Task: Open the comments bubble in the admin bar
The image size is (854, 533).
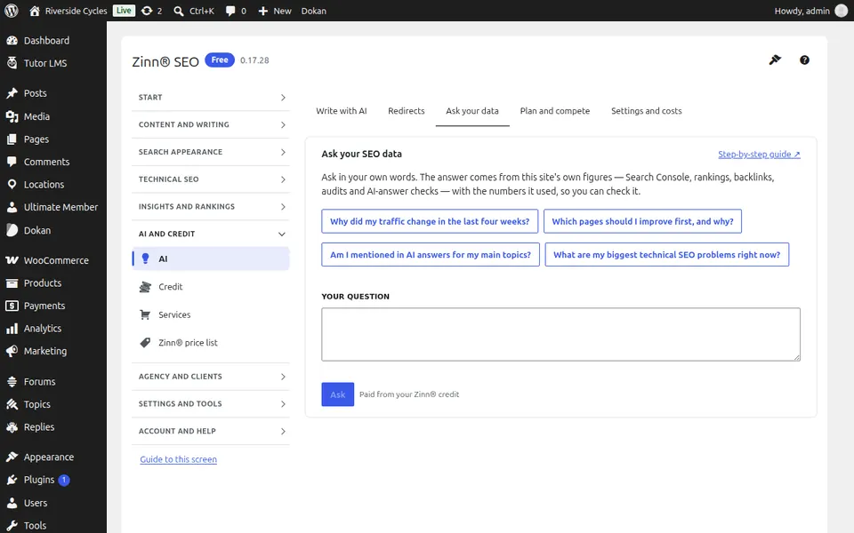Action: pos(236,11)
